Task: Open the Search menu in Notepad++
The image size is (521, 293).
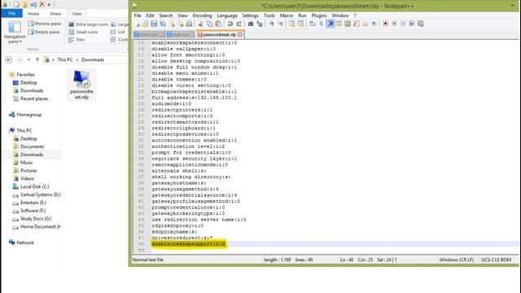Action: pyautogui.click(x=166, y=15)
